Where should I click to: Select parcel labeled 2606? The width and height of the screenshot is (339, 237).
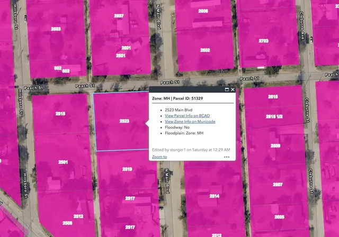coord(203,11)
